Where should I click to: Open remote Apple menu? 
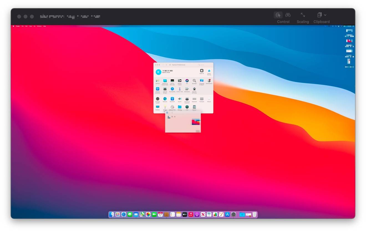click(13, 26)
